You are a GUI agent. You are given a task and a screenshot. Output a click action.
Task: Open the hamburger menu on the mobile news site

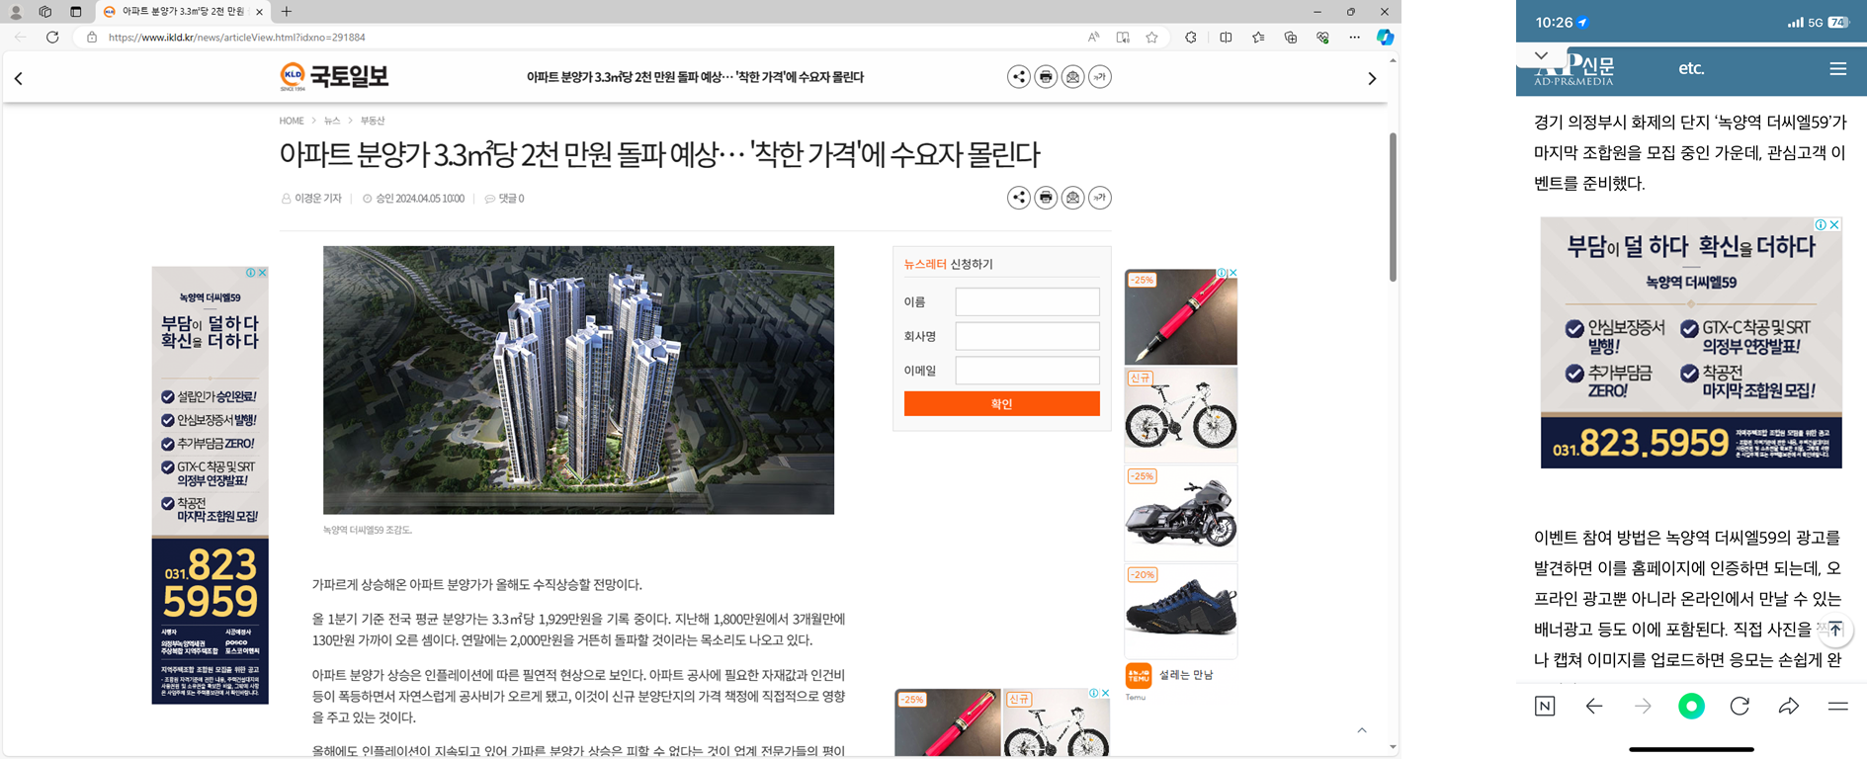[1837, 69]
